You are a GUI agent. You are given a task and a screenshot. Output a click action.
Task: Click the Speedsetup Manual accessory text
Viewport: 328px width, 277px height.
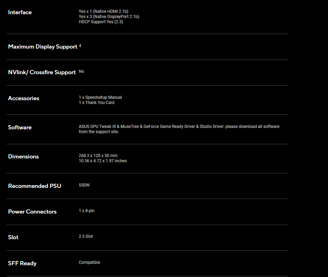click(100, 97)
